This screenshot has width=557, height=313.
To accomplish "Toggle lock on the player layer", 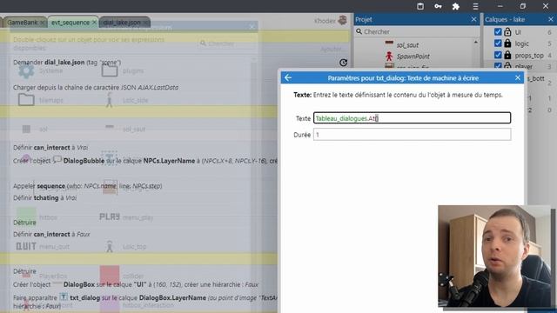I will [507, 66].
